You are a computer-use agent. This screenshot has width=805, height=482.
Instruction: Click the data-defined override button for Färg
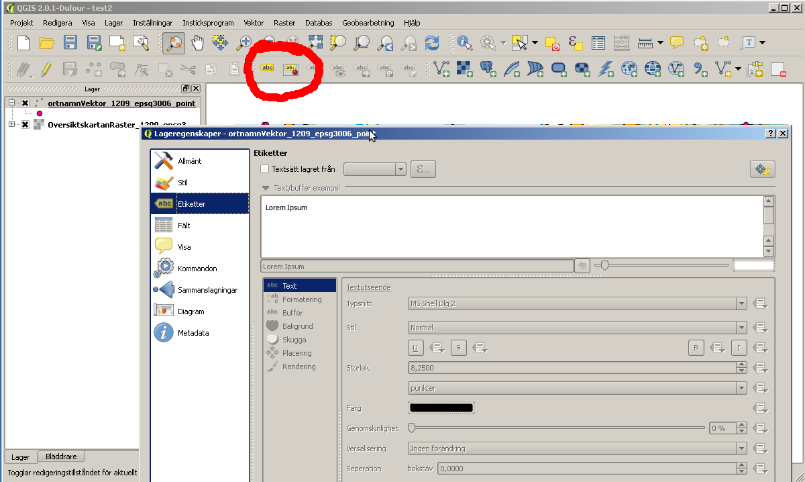761,408
